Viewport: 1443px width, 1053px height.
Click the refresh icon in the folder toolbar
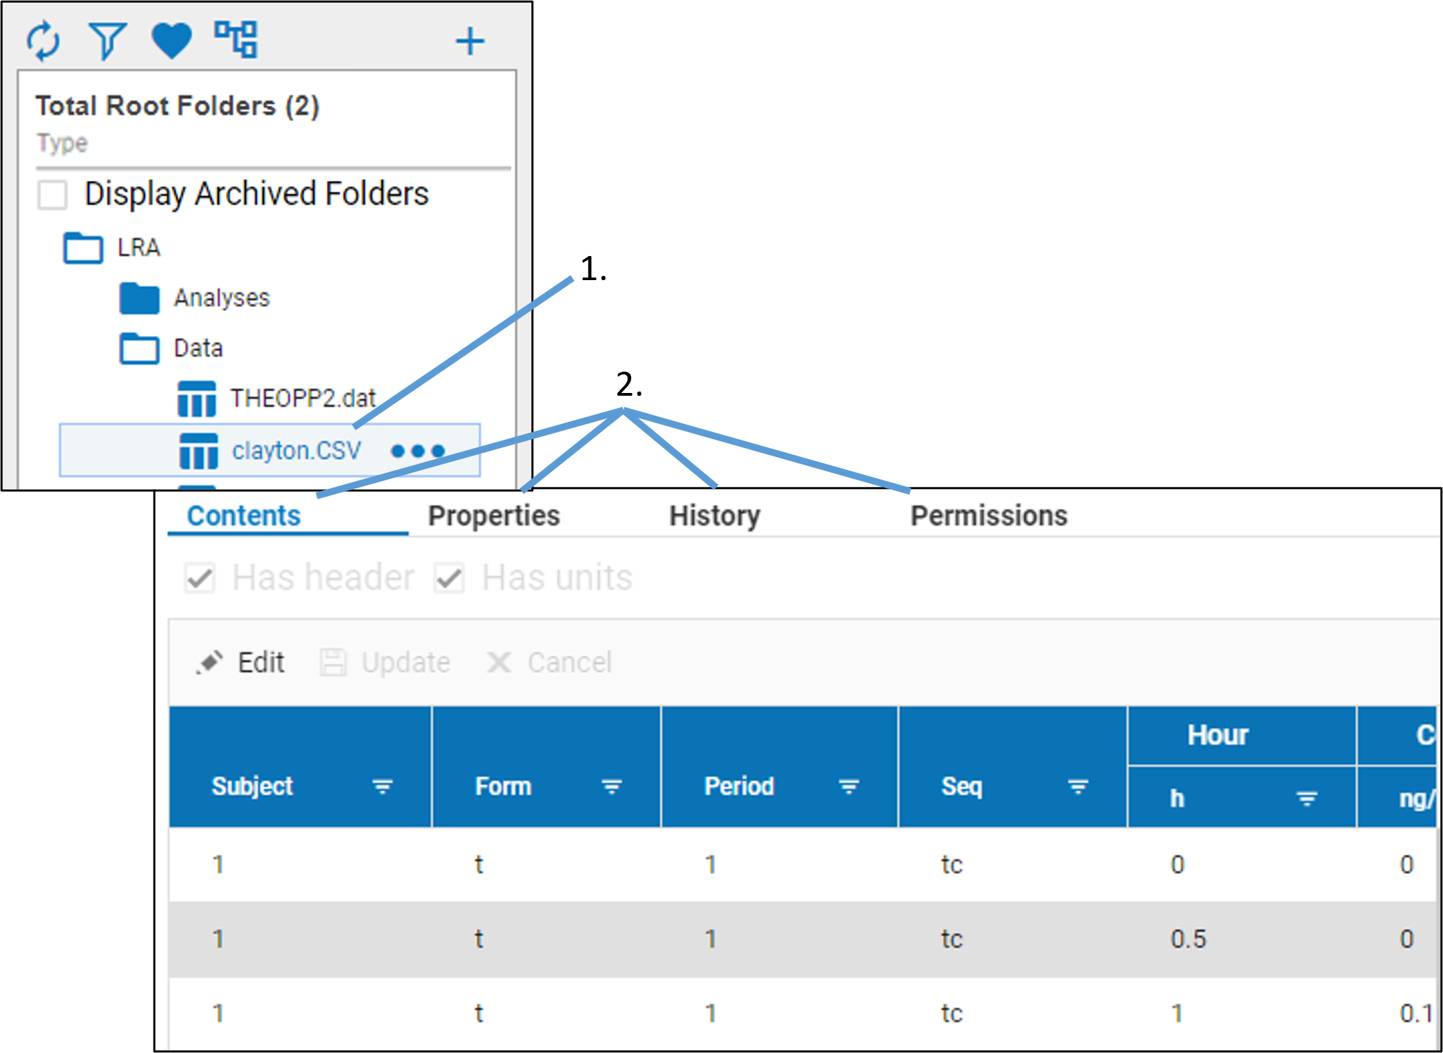coord(43,41)
